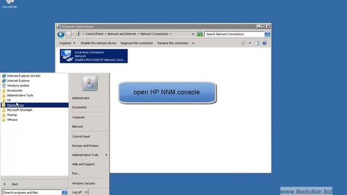Open Help and Support
Screen dimensions: 347x195
[83, 164]
